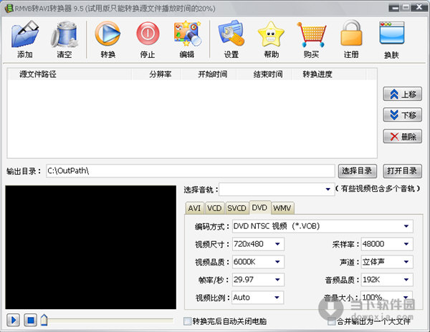Click the 输出目录 path input field
The height and width of the screenshot is (332, 430).
click(191, 171)
